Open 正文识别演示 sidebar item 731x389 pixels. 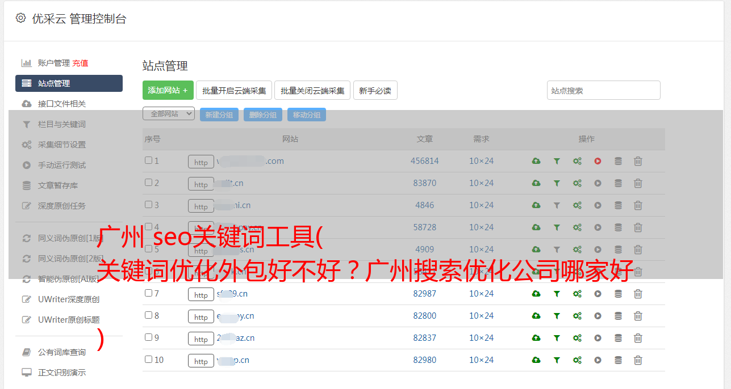62,373
